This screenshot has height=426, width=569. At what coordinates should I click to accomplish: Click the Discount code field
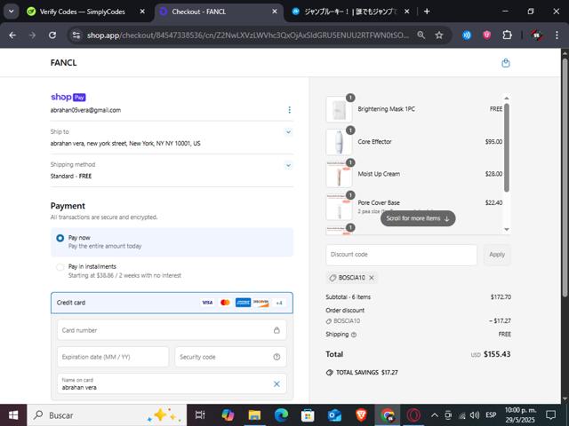401,255
